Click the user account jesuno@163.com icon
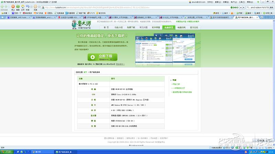Screen dimensions: 275x154 [x=190, y=2]
